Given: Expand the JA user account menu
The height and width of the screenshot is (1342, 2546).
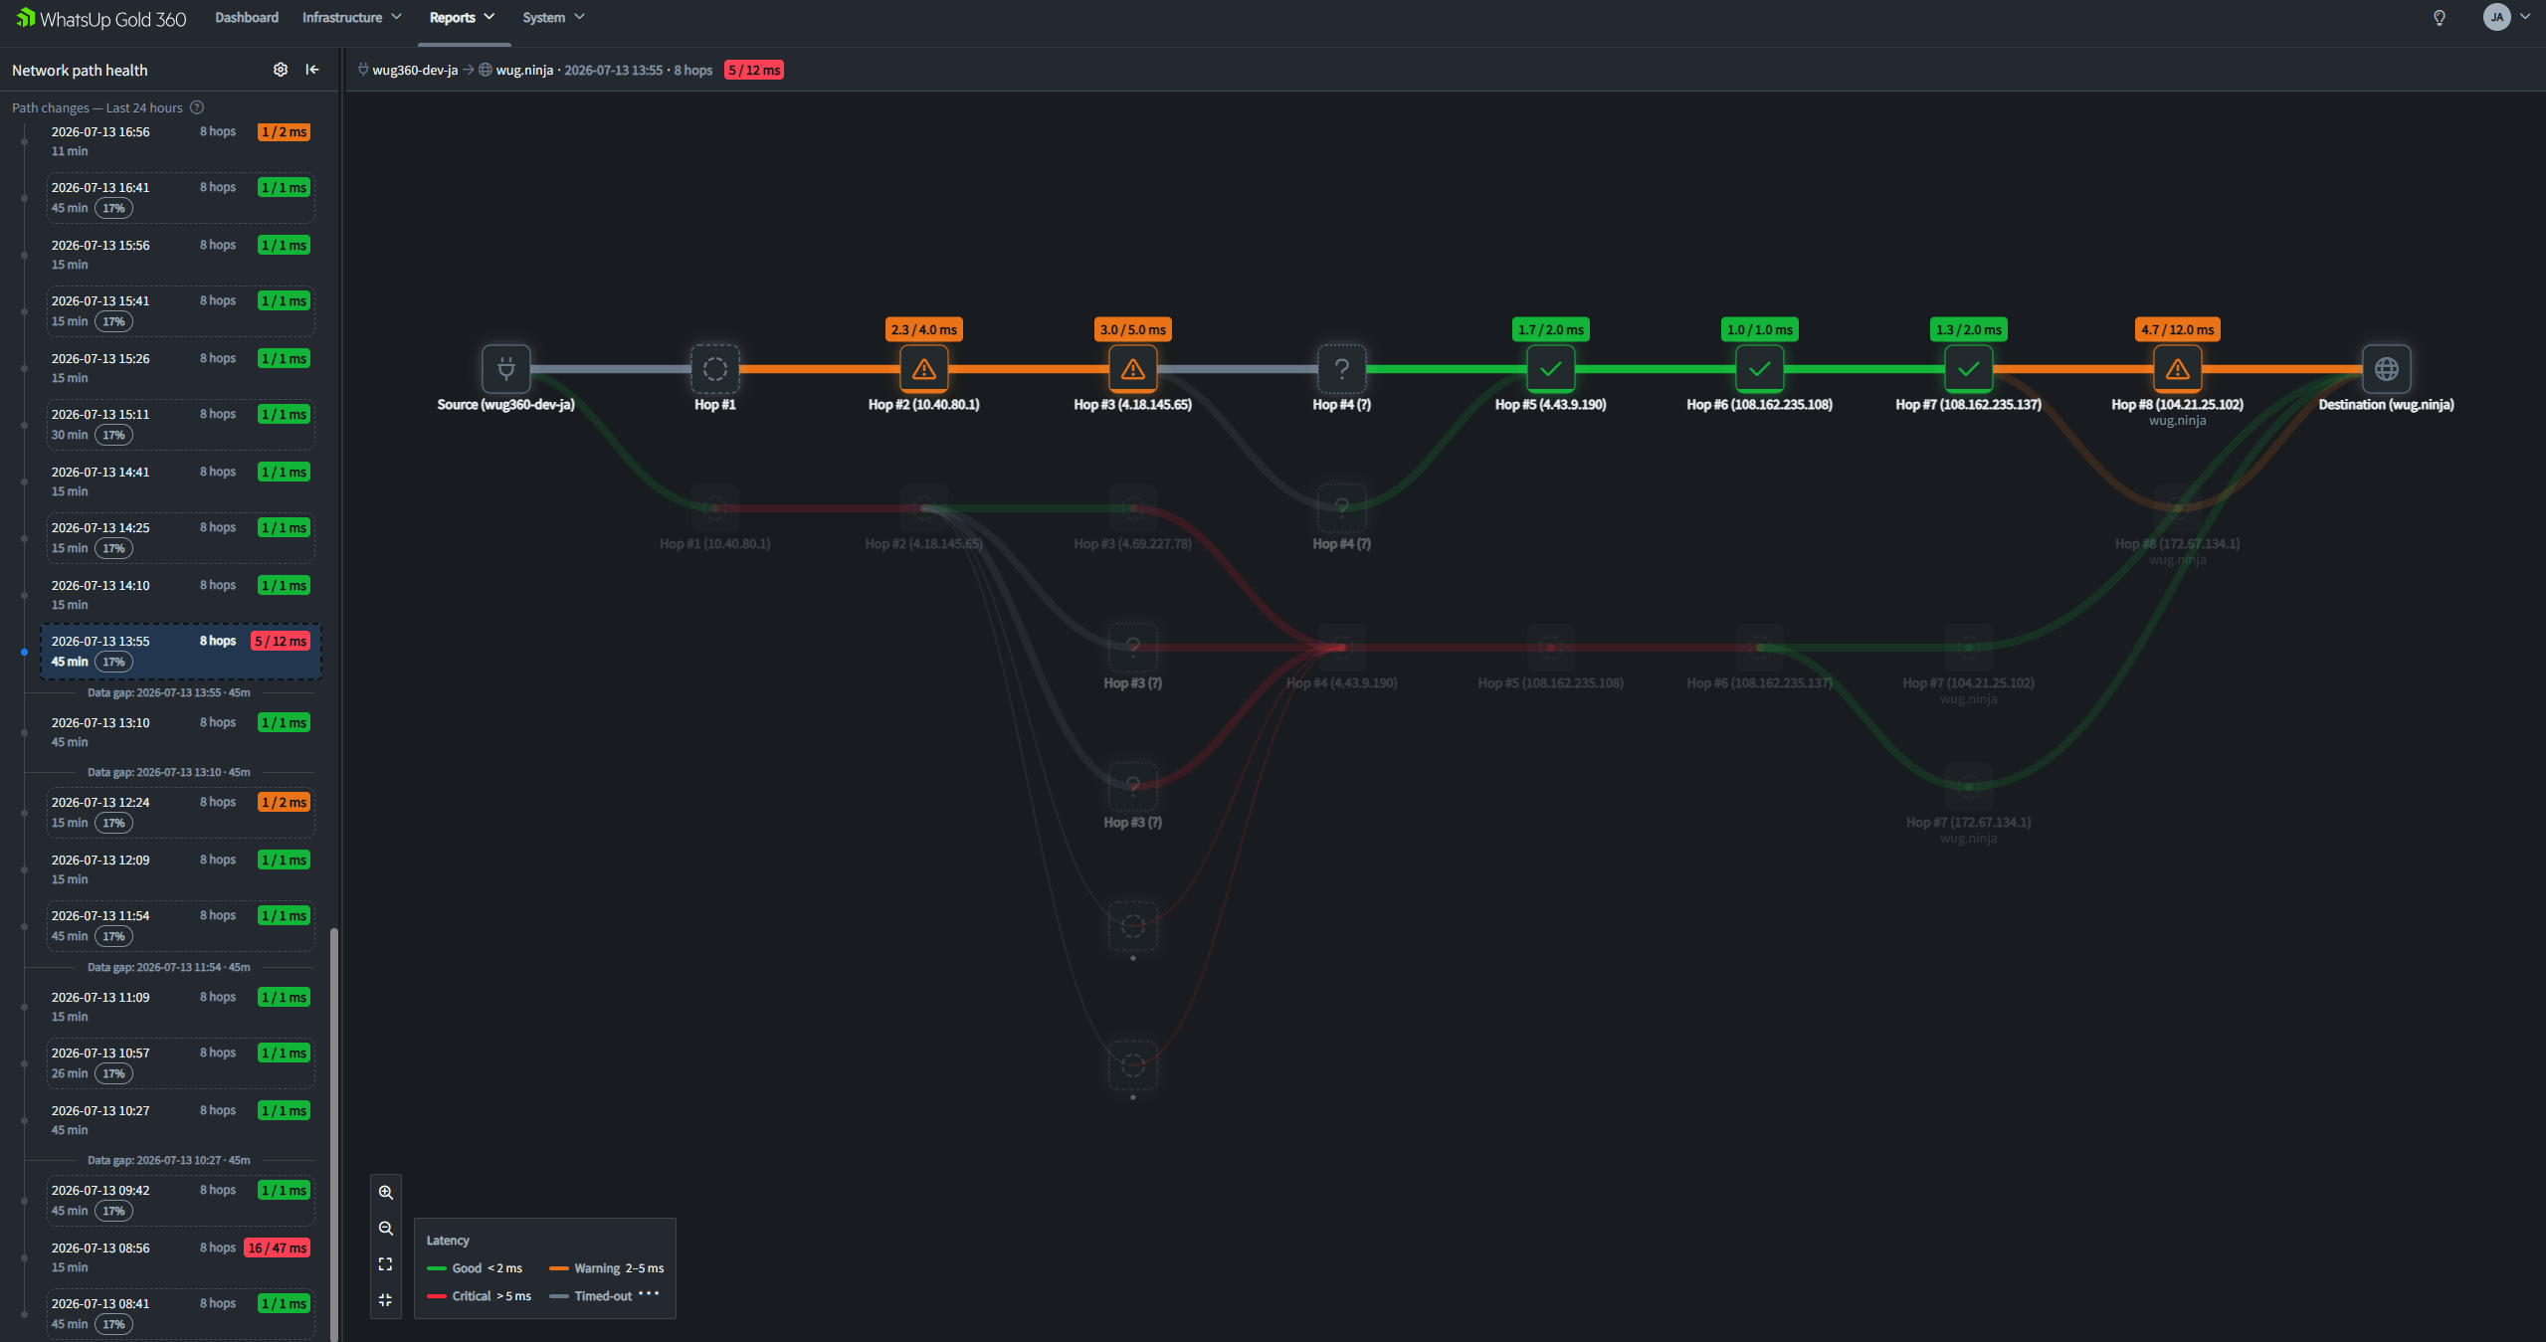Looking at the screenshot, I should (2508, 17).
